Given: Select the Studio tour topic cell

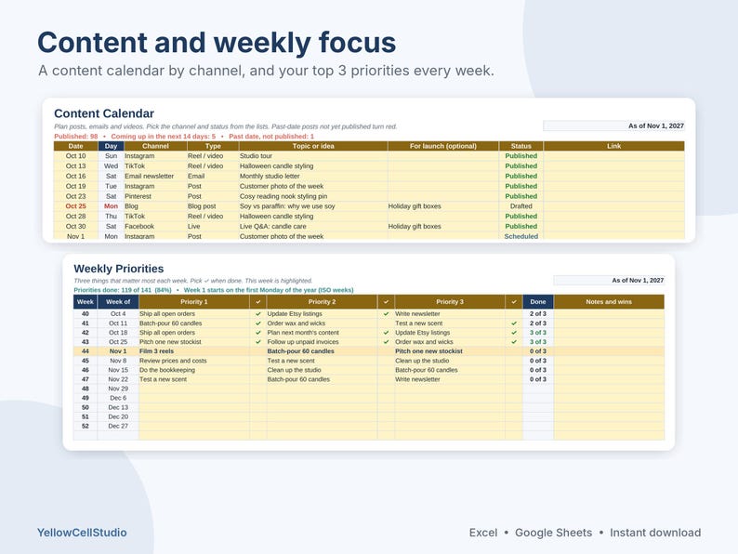Looking at the screenshot, I should coord(313,156).
